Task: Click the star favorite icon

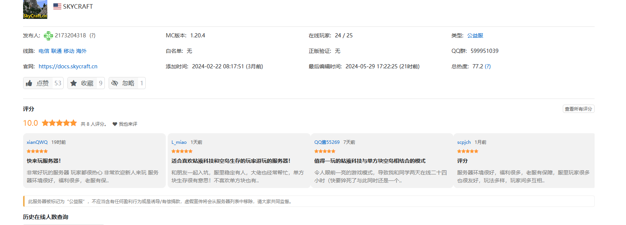Action: [74, 83]
